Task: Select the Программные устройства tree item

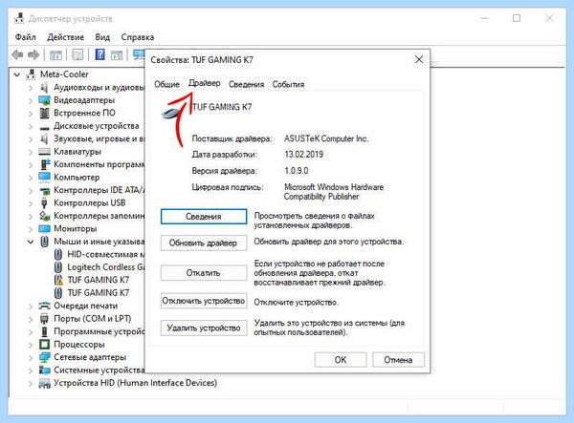Action: pos(99,331)
